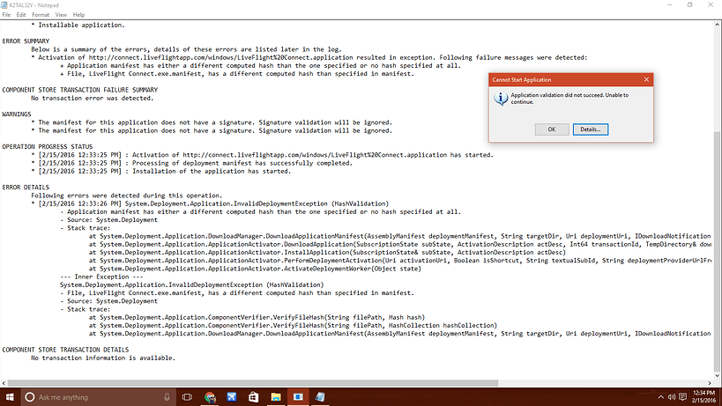Open Task View from the taskbar
The height and width of the screenshot is (406, 722).
click(x=187, y=397)
